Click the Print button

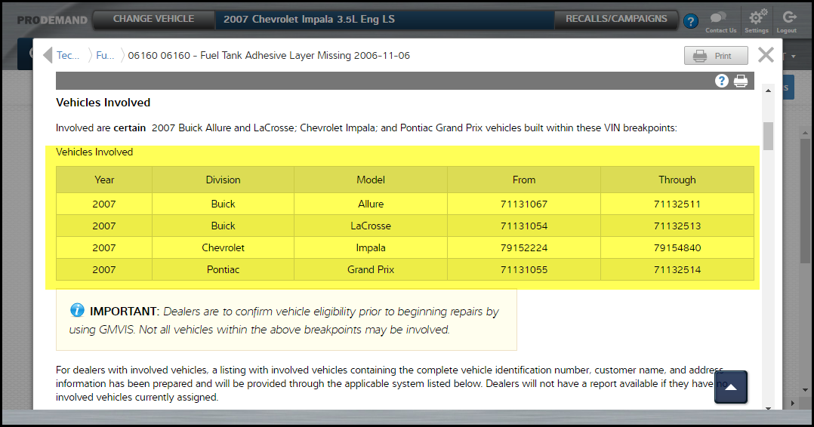tap(716, 56)
